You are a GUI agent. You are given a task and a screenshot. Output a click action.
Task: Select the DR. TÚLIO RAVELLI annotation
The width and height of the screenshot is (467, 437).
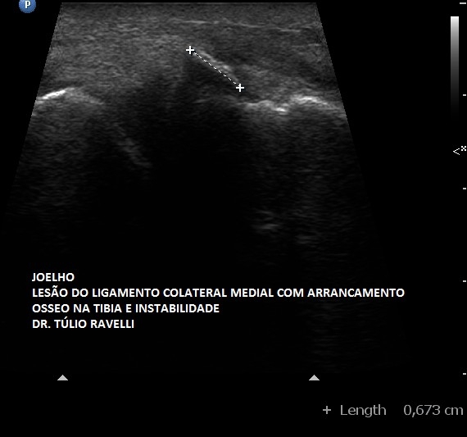click(83, 324)
